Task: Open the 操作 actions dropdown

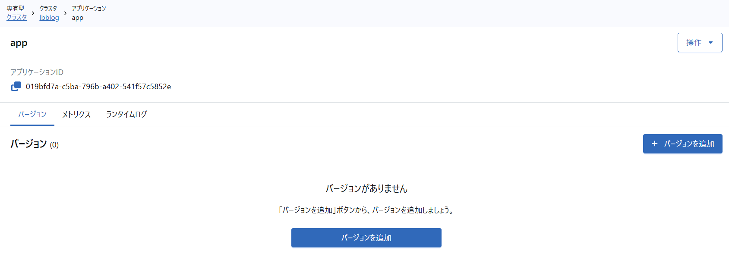Action: click(699, 43)
